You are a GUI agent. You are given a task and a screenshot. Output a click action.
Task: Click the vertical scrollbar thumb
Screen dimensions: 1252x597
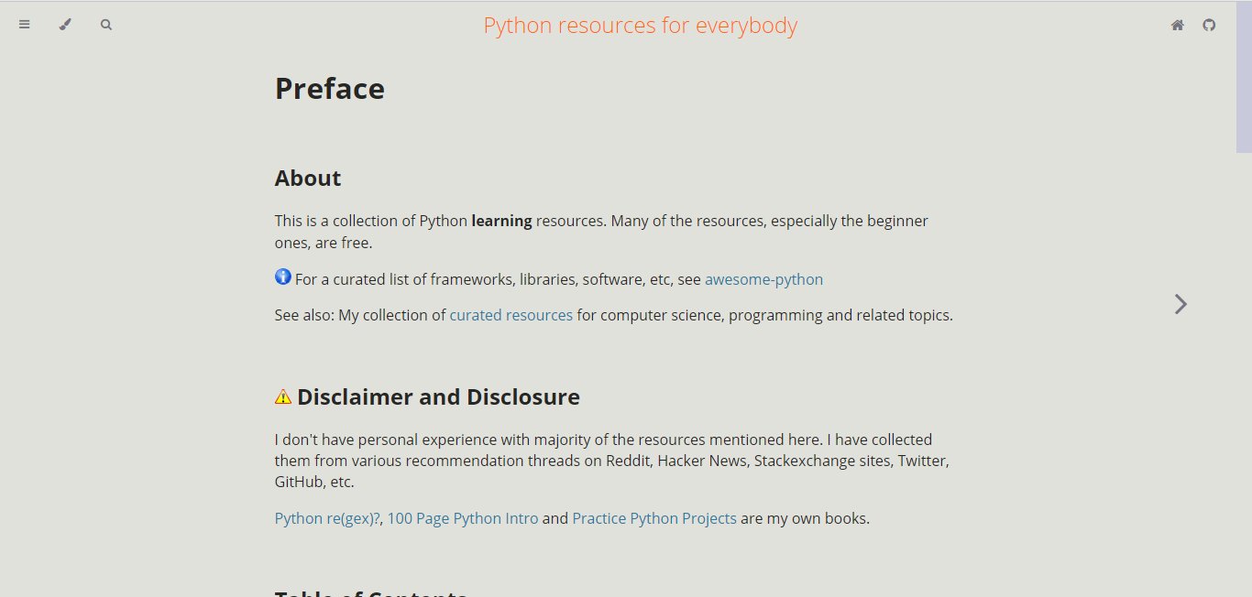tap(1244, 77)
